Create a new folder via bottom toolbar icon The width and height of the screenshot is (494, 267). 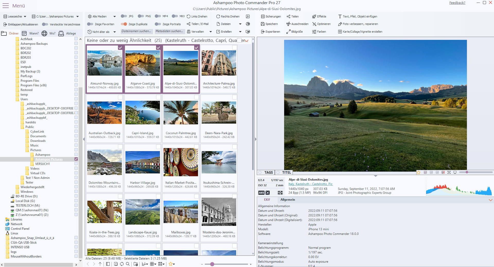click(136, 264)
